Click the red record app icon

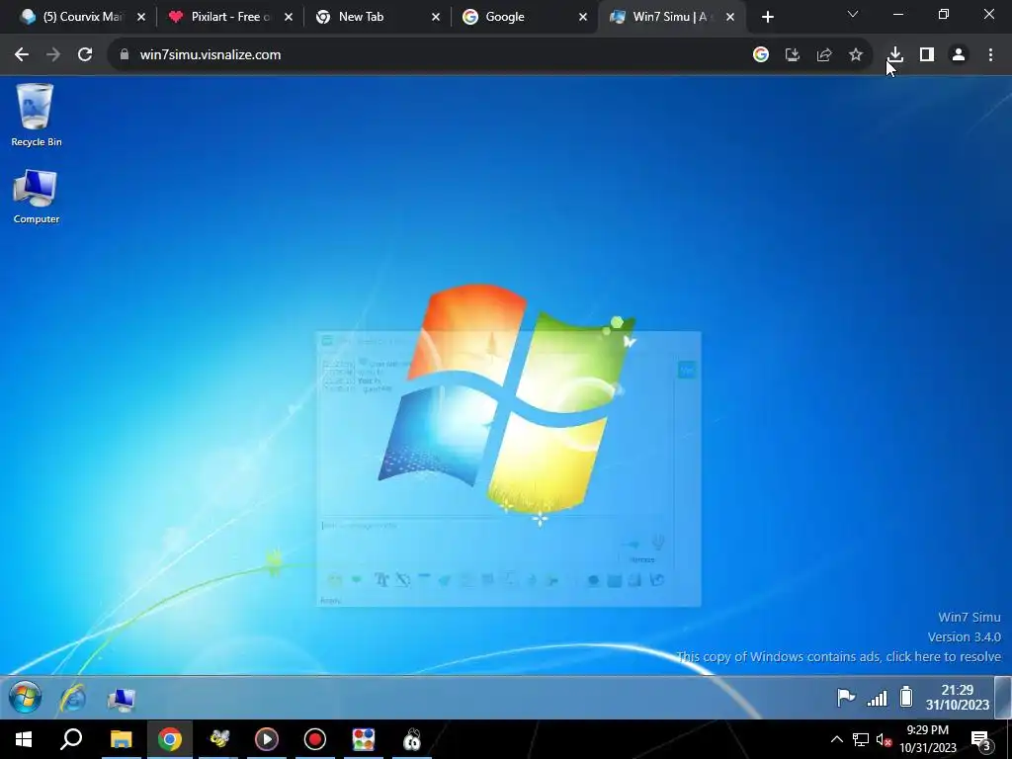point(315,739)
